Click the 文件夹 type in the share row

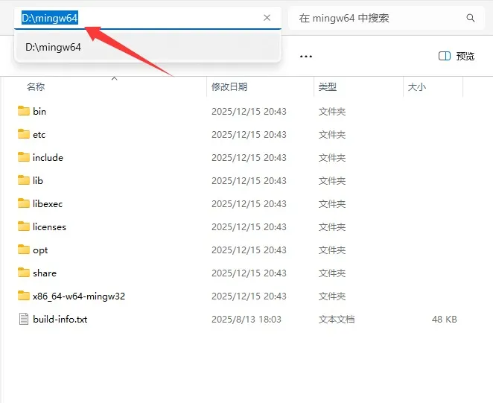(332, 273)
